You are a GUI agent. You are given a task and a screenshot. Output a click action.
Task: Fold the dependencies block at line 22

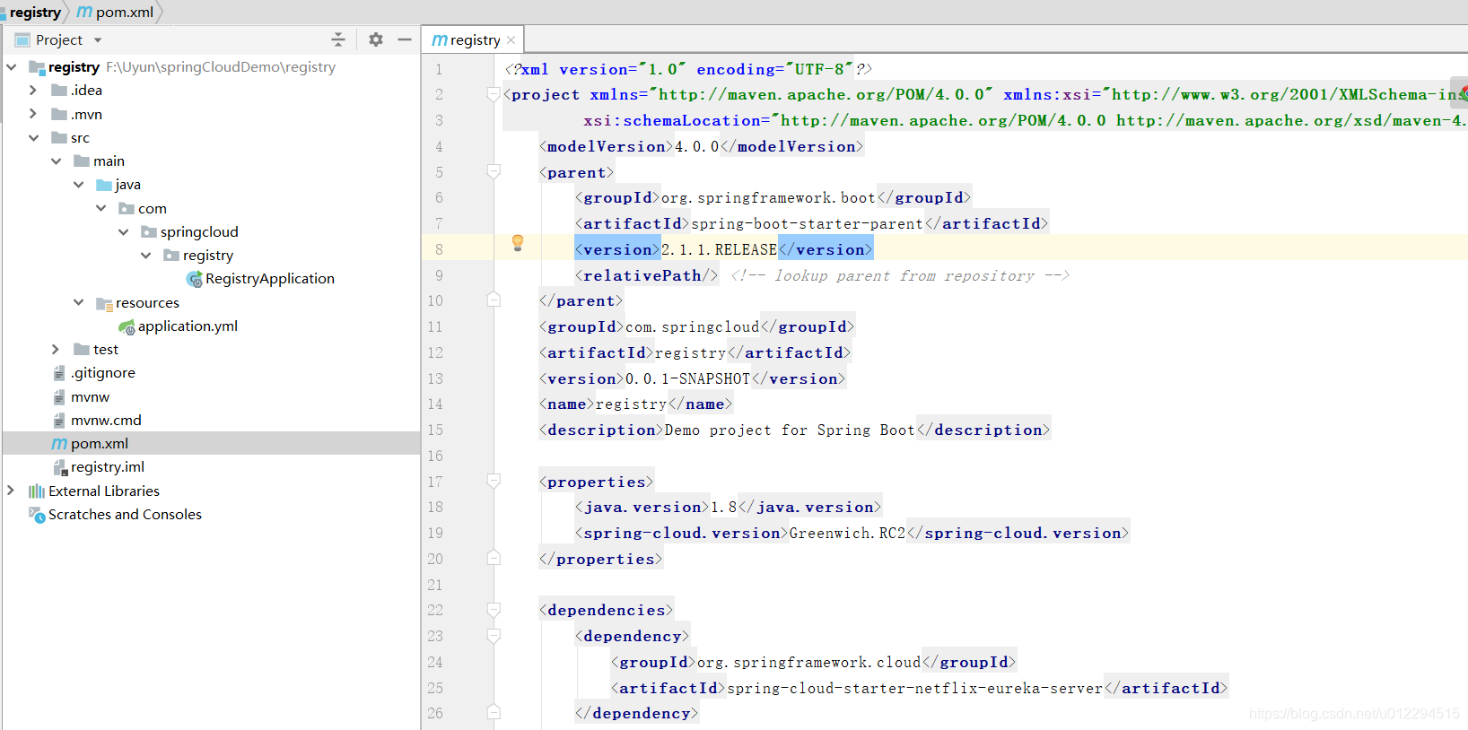[x=494, y=610]
